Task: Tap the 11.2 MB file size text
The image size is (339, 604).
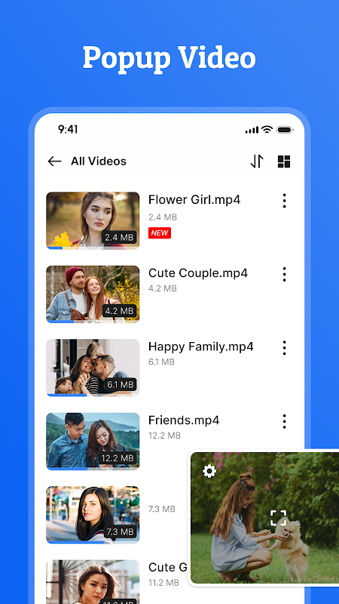Action: coord(163,583)
